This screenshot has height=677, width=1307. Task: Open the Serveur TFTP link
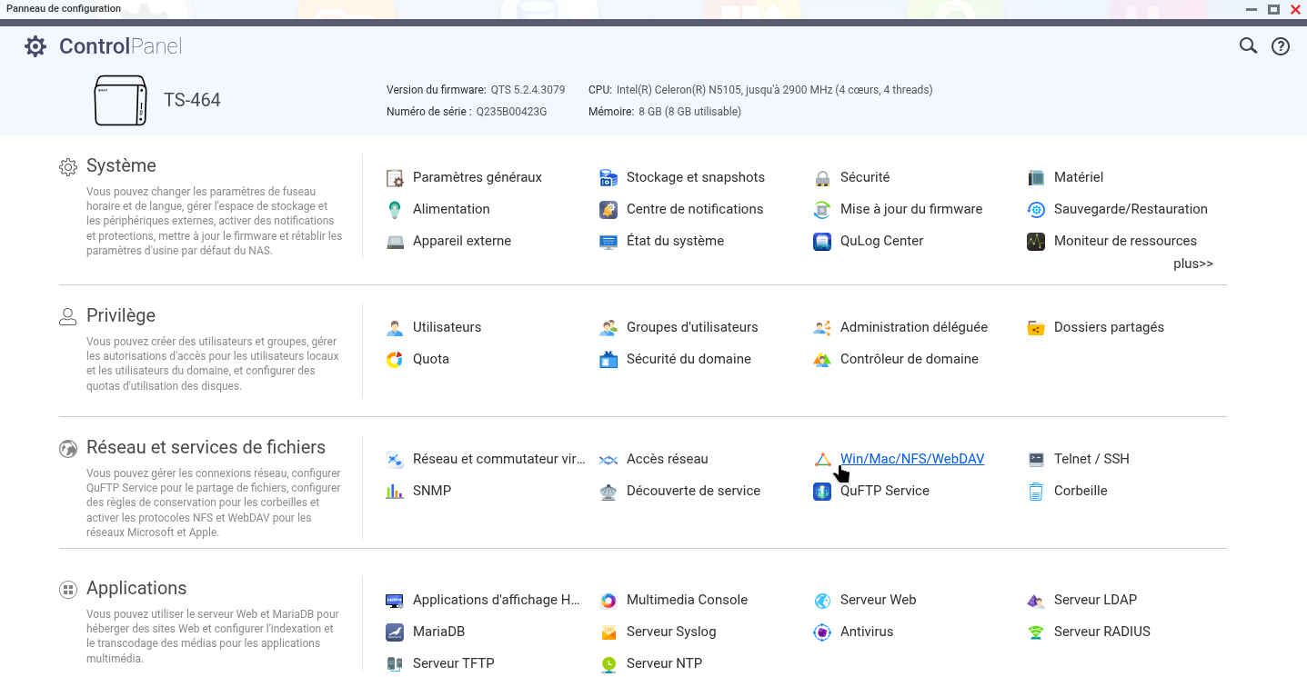(x=454, y=663)
